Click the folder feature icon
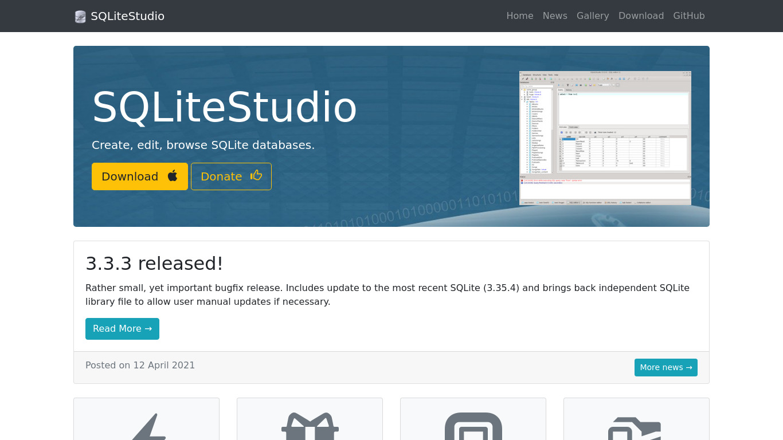Viewport: 783px width, 440px height. [635, 429]
